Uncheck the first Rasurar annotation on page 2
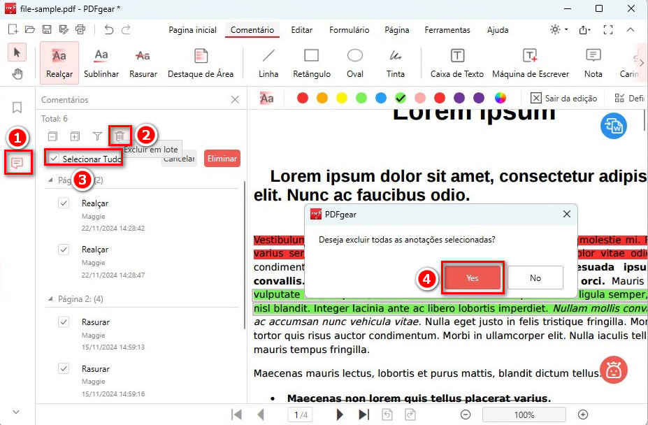This screenshot has width=648, height=425. click(63, 322)
